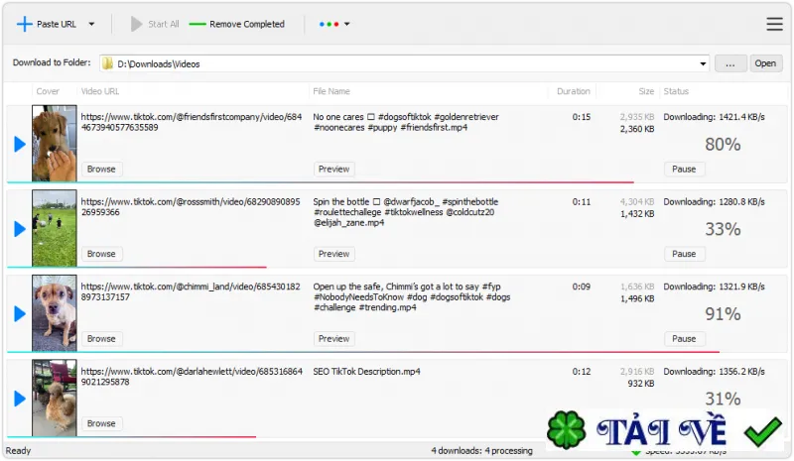
Task: Pause the 80% download
Action: (684, 169)
